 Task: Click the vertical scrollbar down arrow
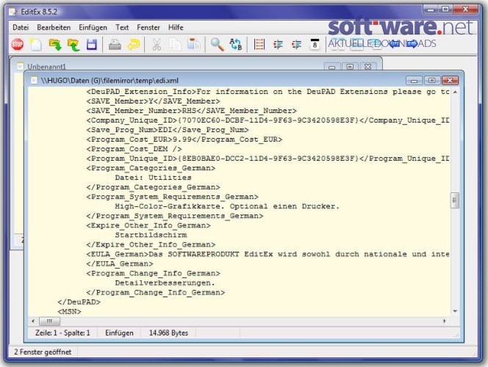coord(455,311)
